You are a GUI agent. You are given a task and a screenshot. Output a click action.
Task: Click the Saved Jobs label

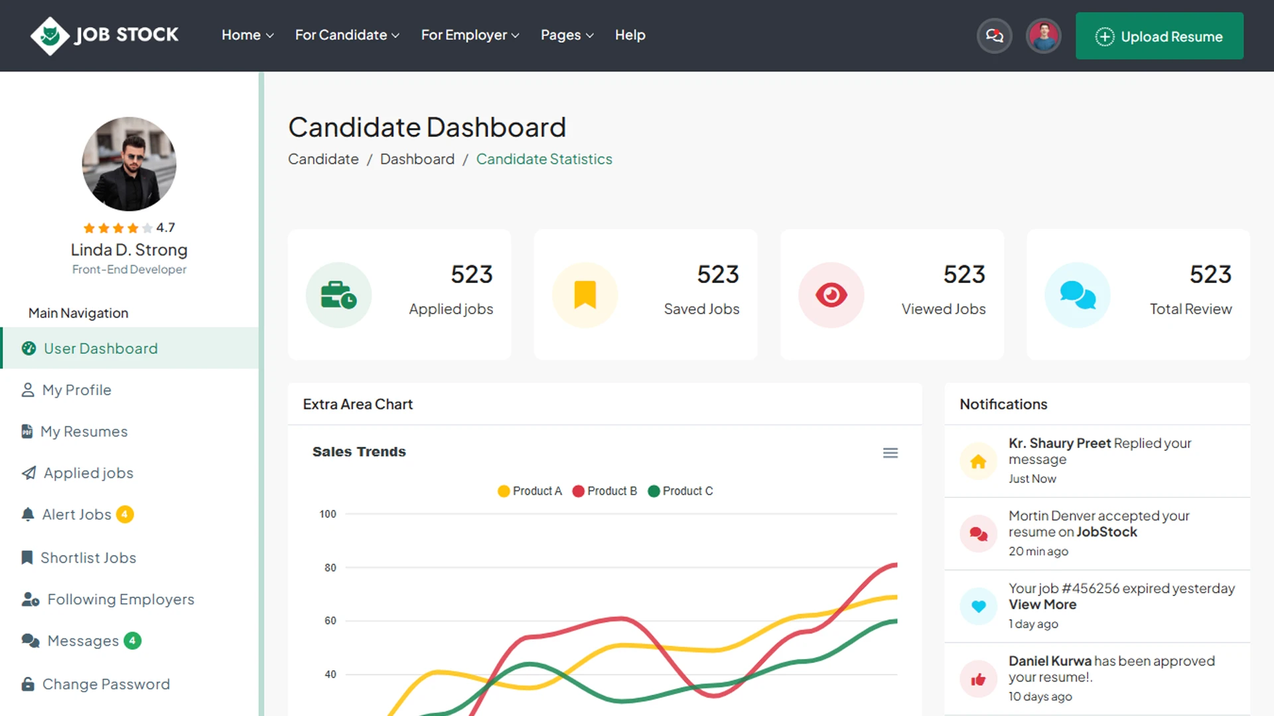click(701, 309)
